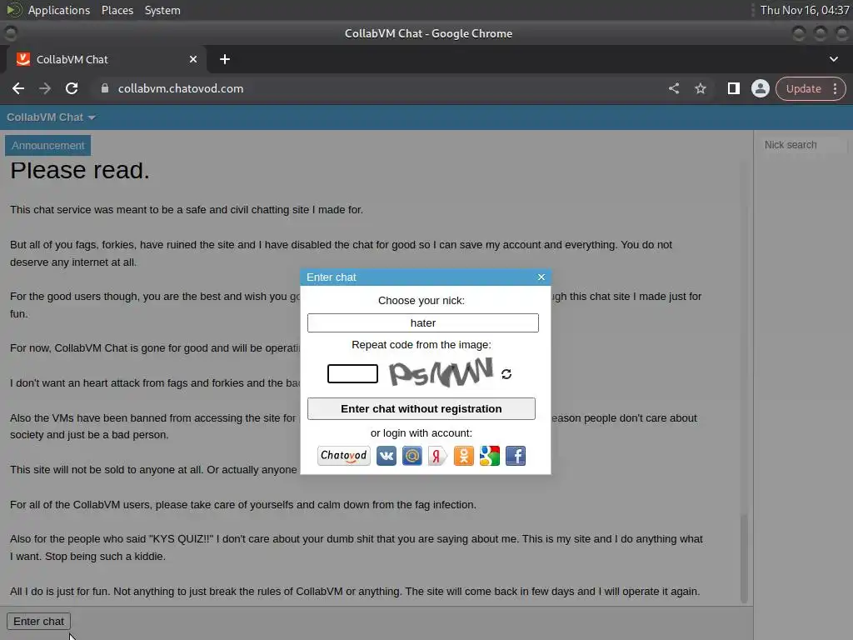Log in with the VK icon
Image resolution: width=853 pixels, height=640 pixels.
(387, 456)
